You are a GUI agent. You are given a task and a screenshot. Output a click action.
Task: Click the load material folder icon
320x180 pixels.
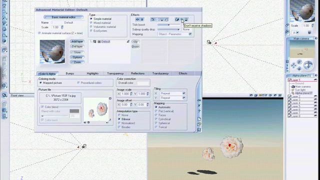pos(199,124)
